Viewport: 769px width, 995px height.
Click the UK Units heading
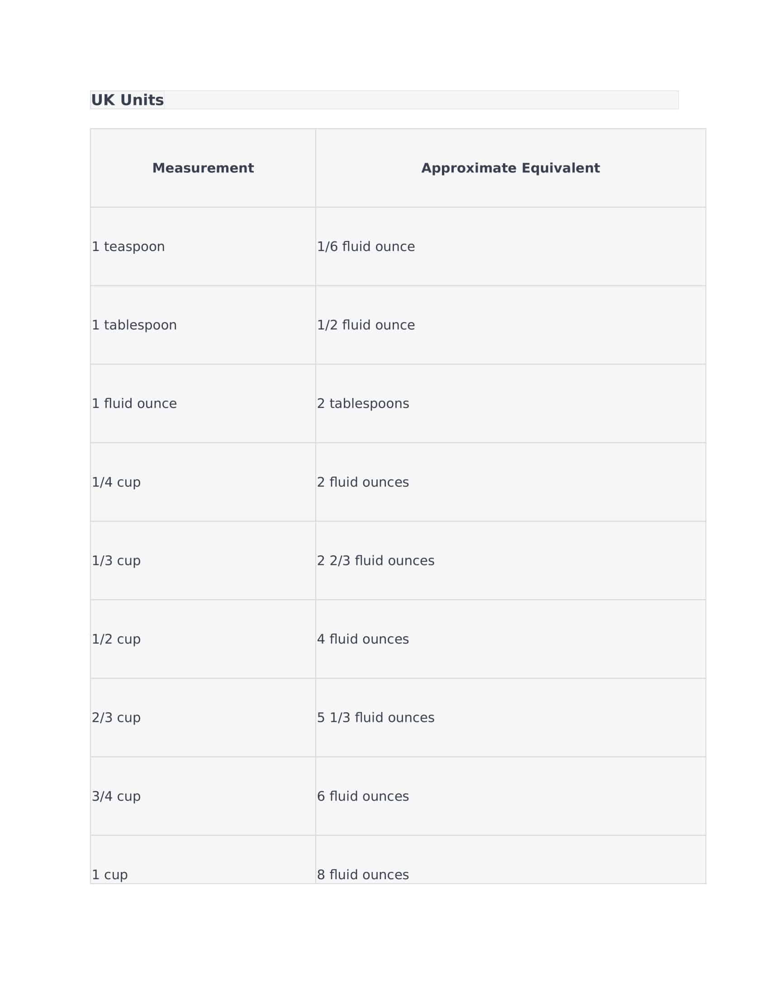128,100
